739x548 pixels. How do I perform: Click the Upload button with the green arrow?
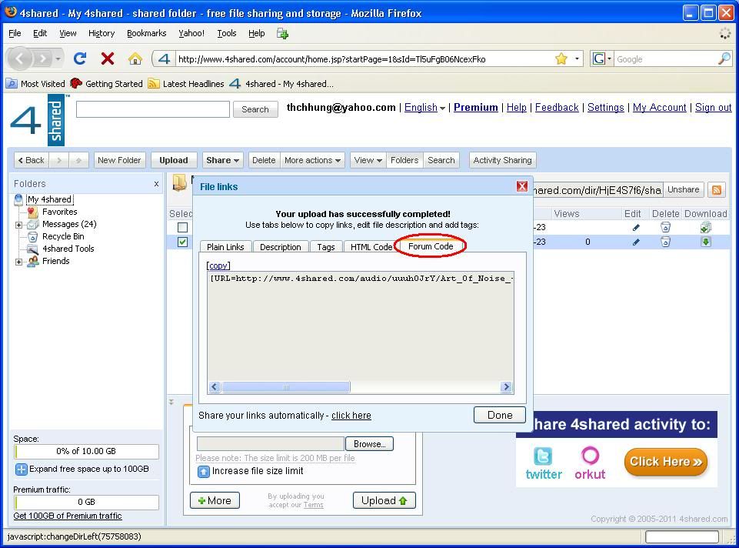pos(384,500)
